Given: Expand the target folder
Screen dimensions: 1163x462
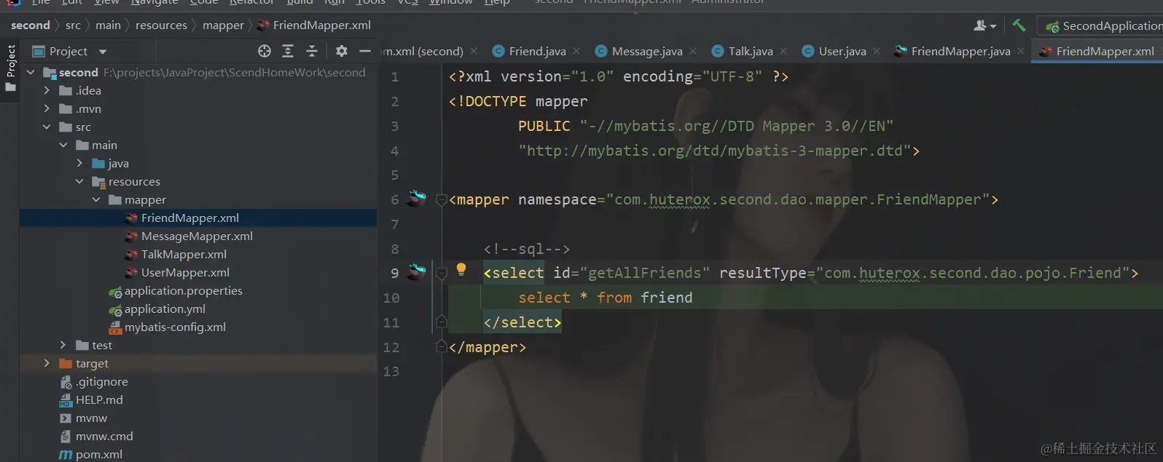Looking at the screenshot, I should click(47, 363).
